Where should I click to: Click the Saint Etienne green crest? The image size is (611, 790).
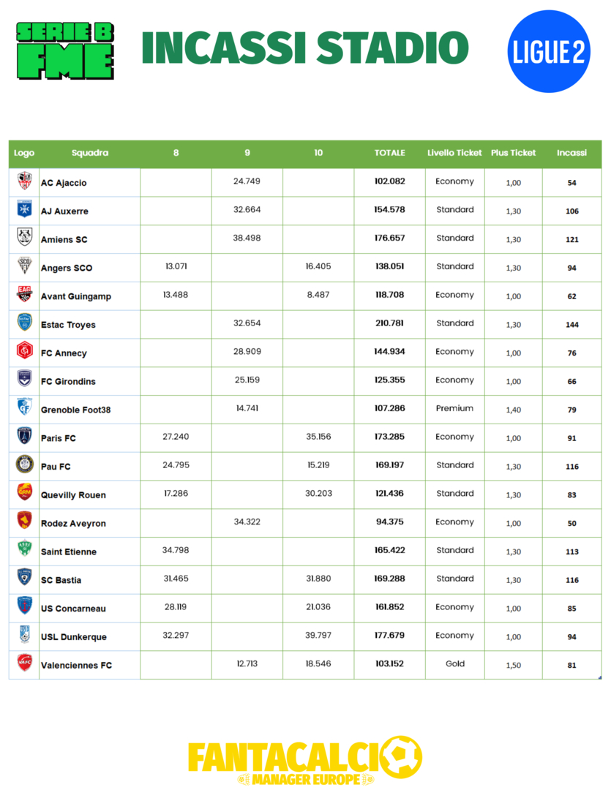(24, 550)
